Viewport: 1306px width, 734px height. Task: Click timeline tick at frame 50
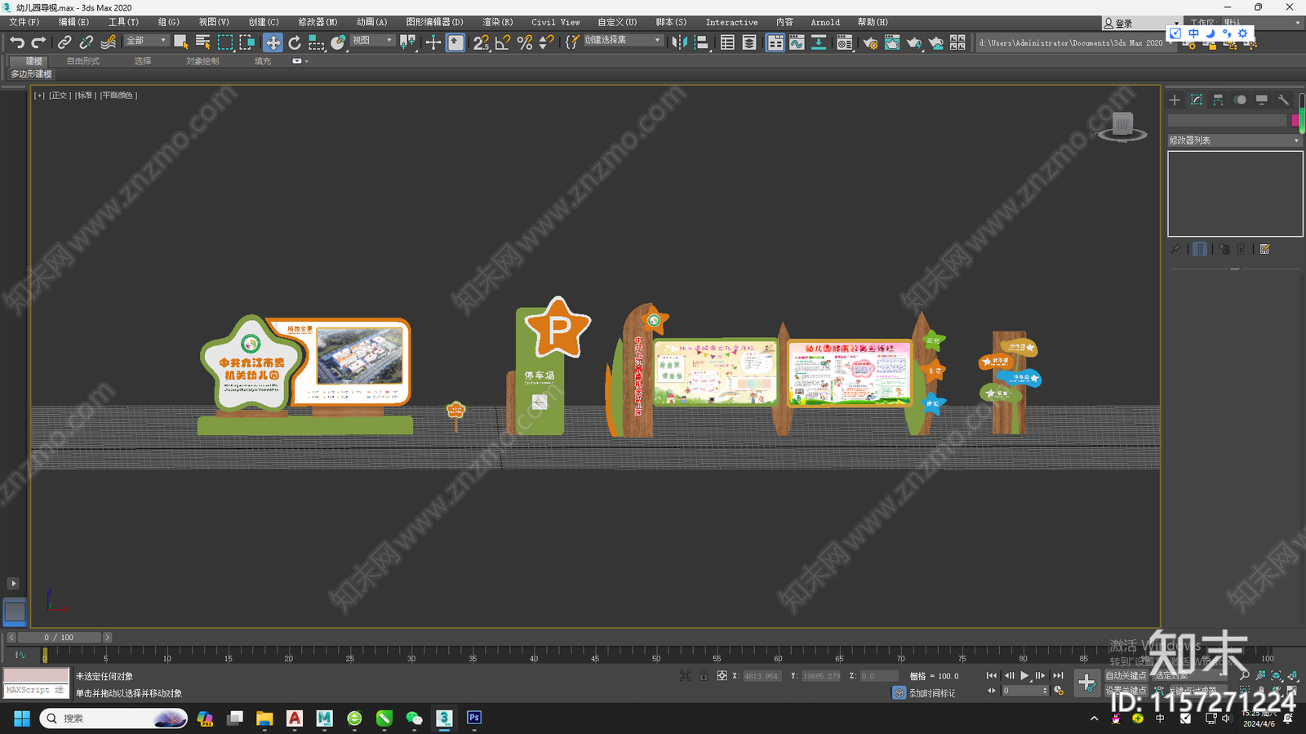tap(656, 654)
